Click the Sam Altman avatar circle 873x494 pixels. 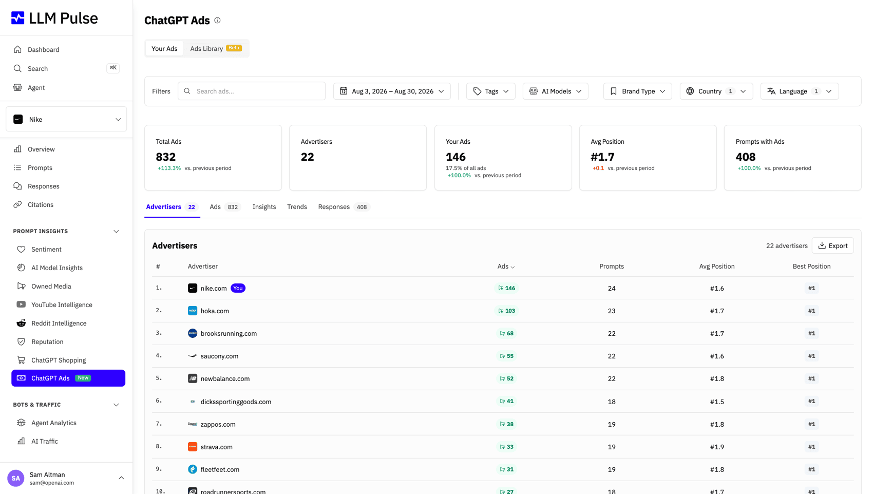coord(16,478)
